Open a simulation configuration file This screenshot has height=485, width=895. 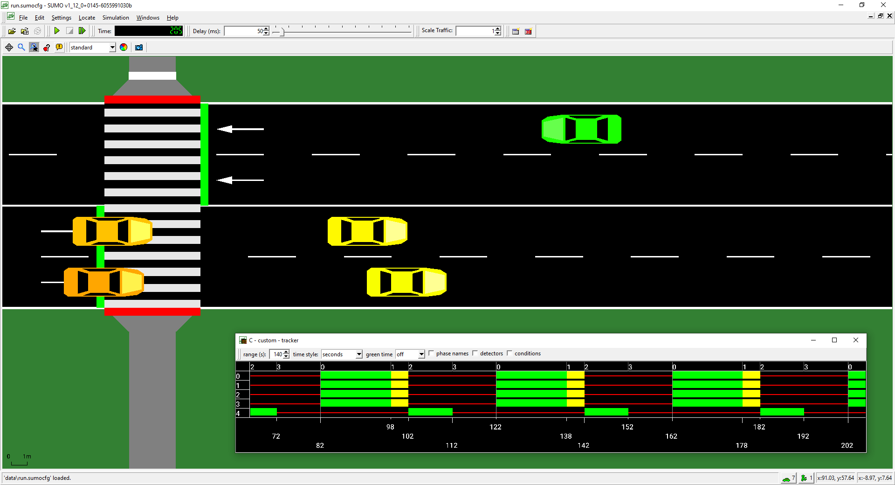click(12, 31)
